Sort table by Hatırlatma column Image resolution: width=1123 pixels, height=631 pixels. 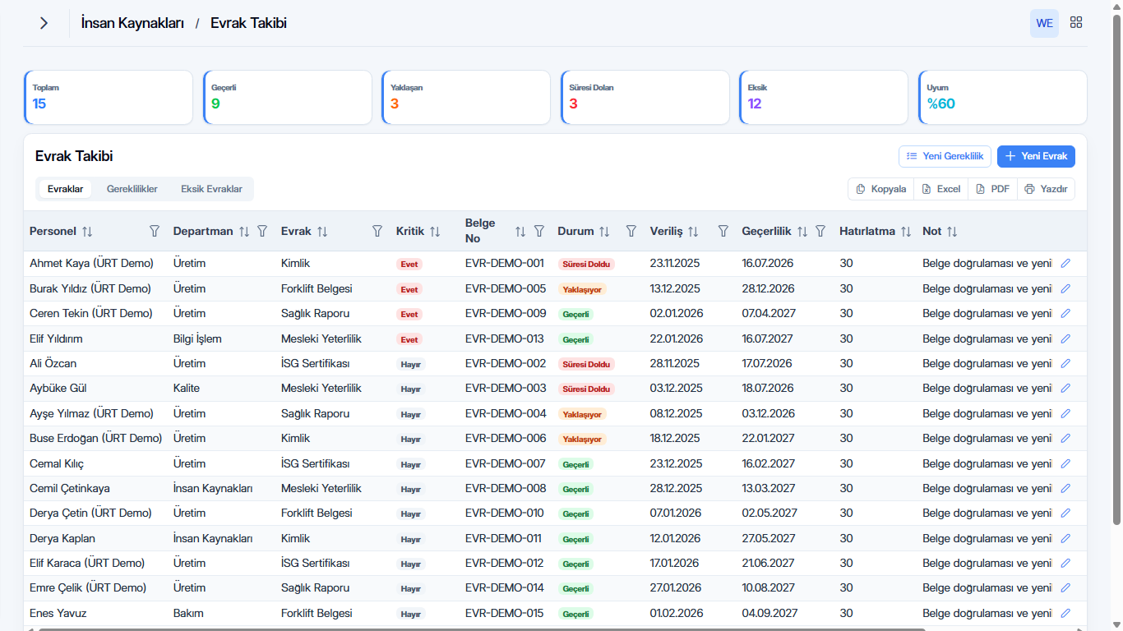point(906,232)
